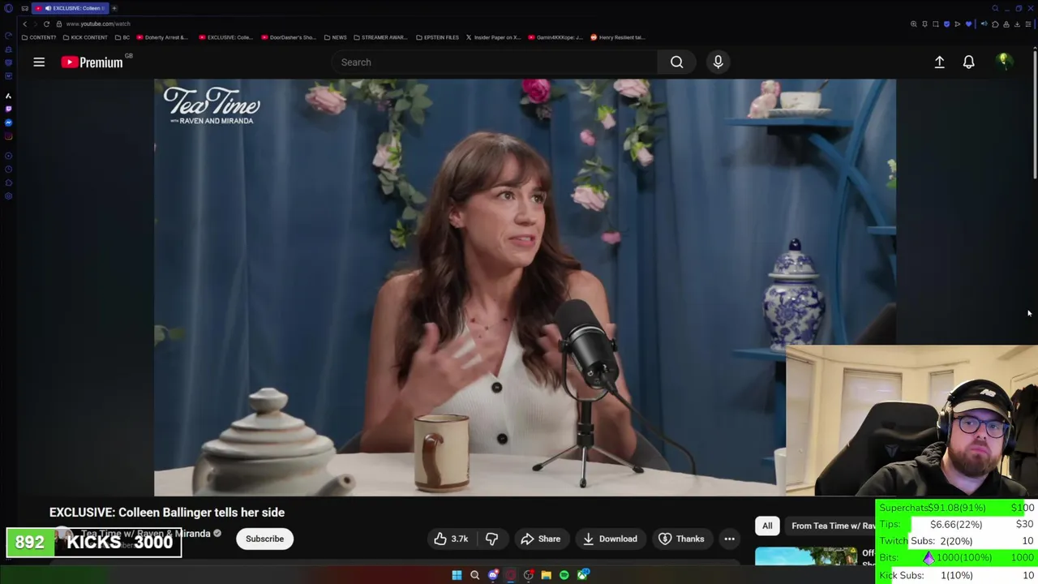Open the CONTENT? bookmark folder
The image size is (1038, 584).
(x=39, y=37)
